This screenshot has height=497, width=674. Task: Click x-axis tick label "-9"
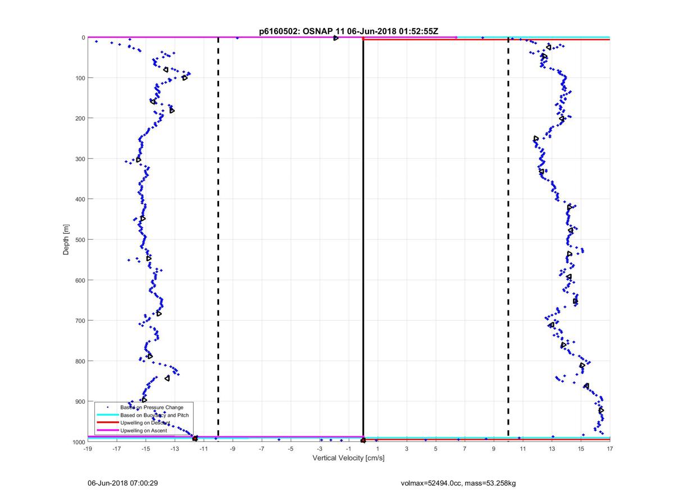(x=233, y=449)
